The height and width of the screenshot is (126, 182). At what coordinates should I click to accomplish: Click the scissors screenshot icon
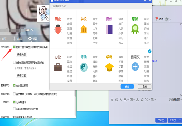tap(146, 100)
